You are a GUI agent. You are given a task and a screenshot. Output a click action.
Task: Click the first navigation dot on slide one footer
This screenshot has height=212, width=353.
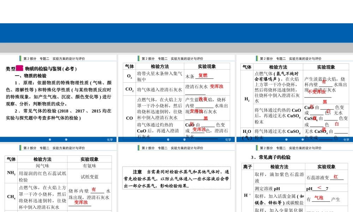50,140
